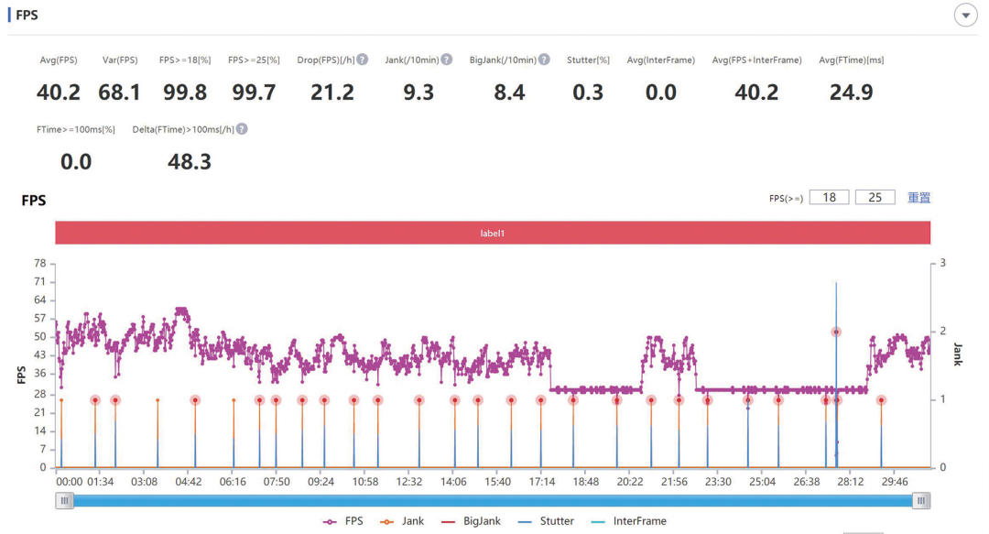Grab the left handle of the time range slider
The height and width of the screenshot is (534, 989).
(64, 500)
